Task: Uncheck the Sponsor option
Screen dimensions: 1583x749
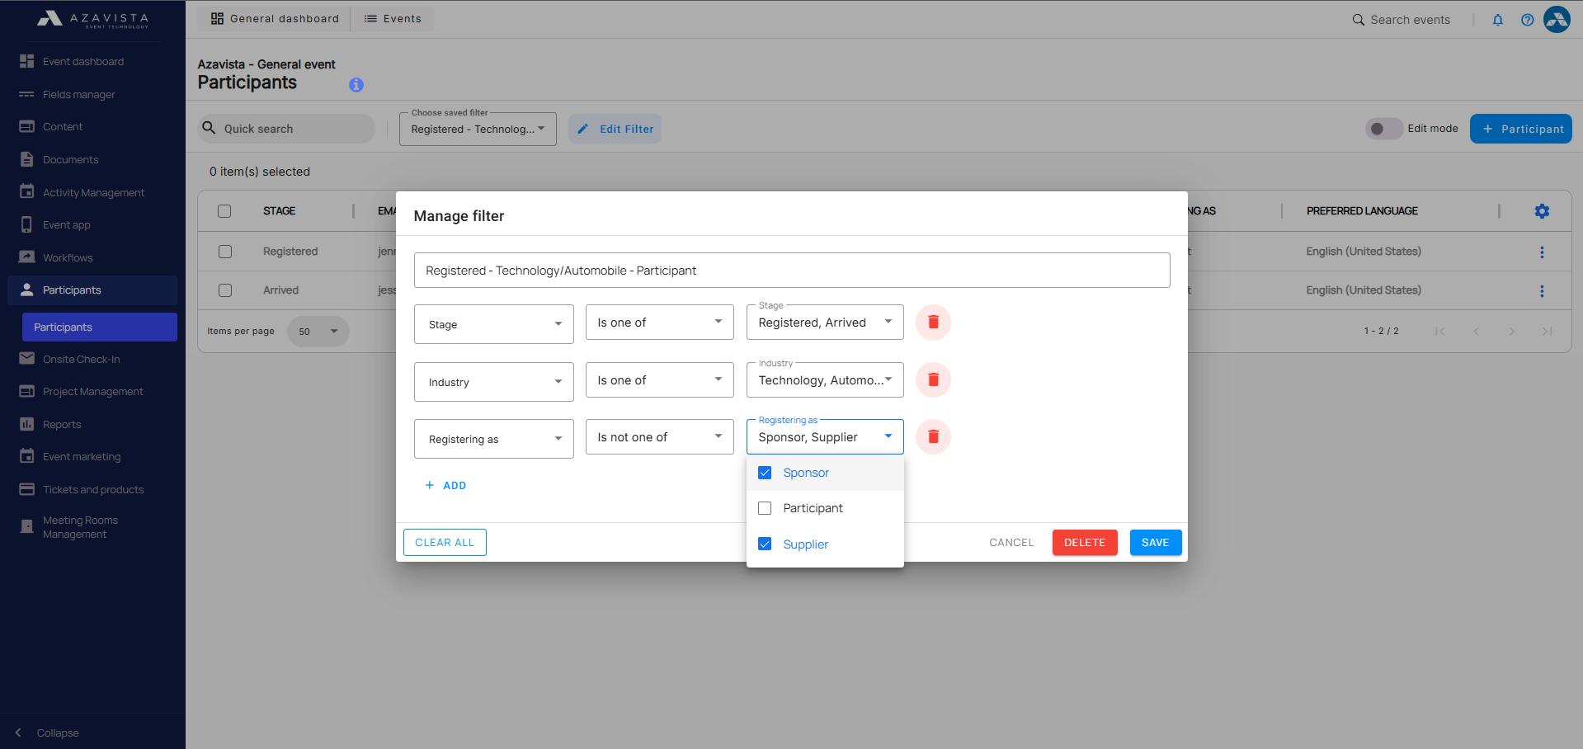Action: coord(765,473)
